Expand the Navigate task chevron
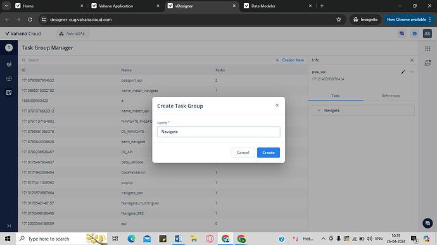 click(319, 110)
